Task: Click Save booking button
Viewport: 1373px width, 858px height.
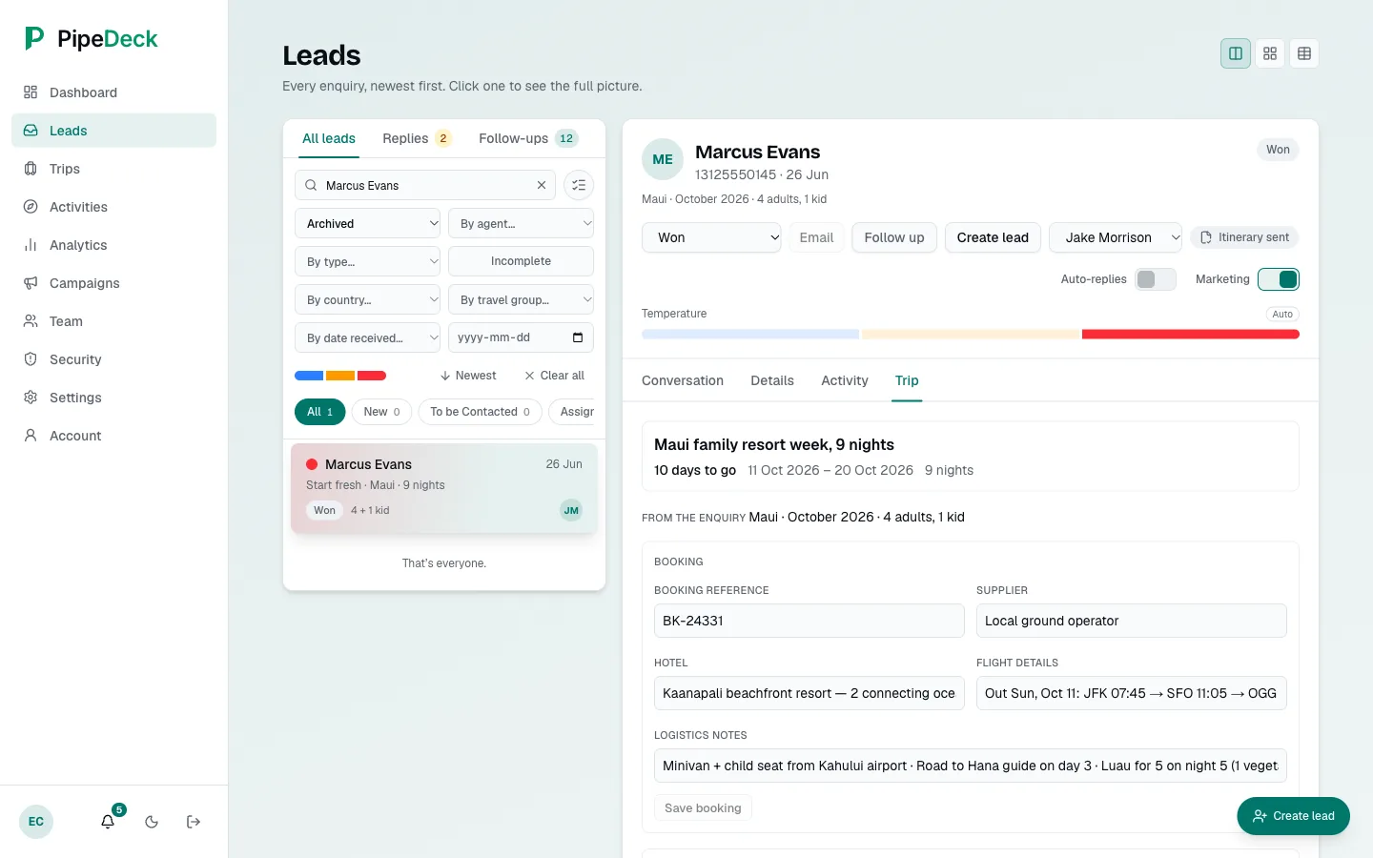Action: 703,807
